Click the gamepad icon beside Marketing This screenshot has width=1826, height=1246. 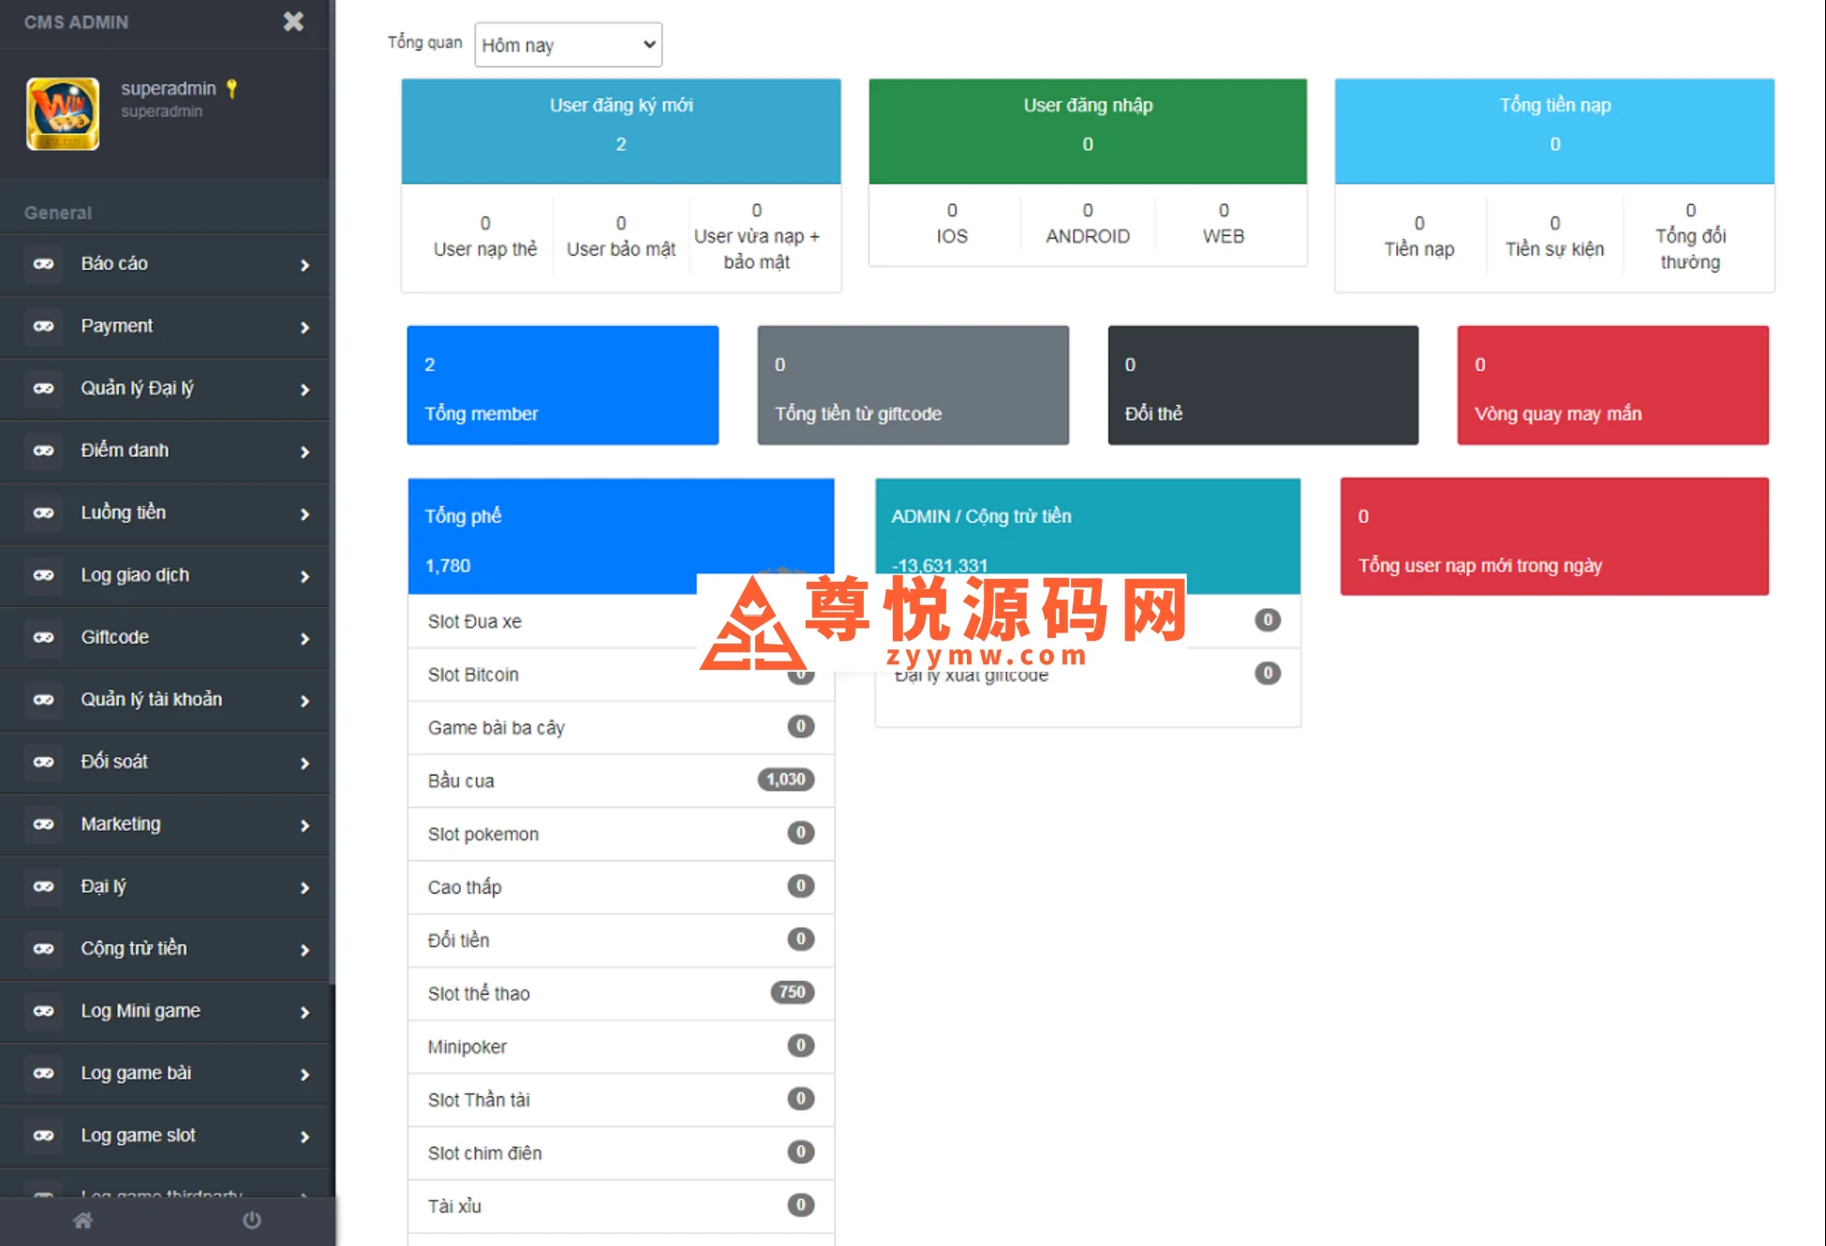(44, 824)
